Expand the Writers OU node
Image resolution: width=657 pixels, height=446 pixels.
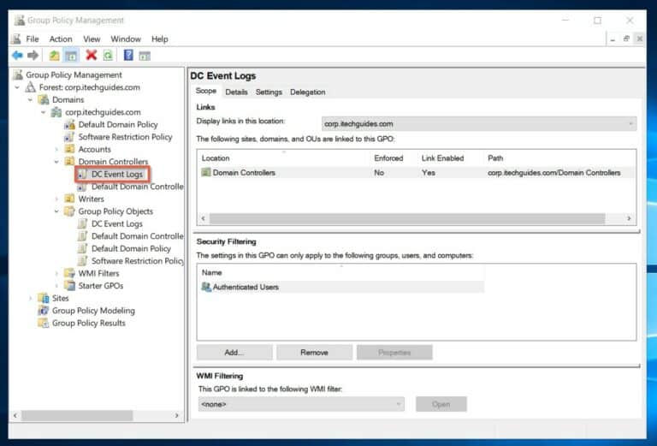coord(56,199)
